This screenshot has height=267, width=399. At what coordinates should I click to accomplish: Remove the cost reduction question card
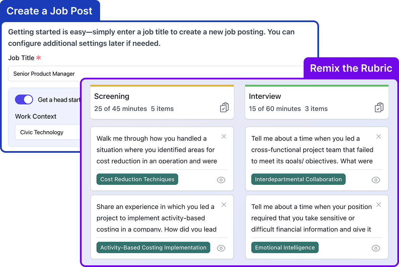pos(224,137)
